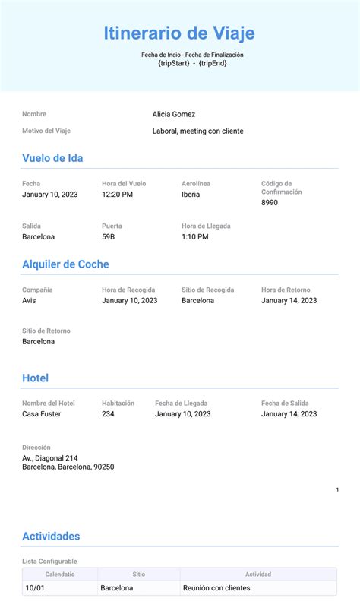Select room number 234
This screenshot has width=360, height=611.
pos(108,414)
